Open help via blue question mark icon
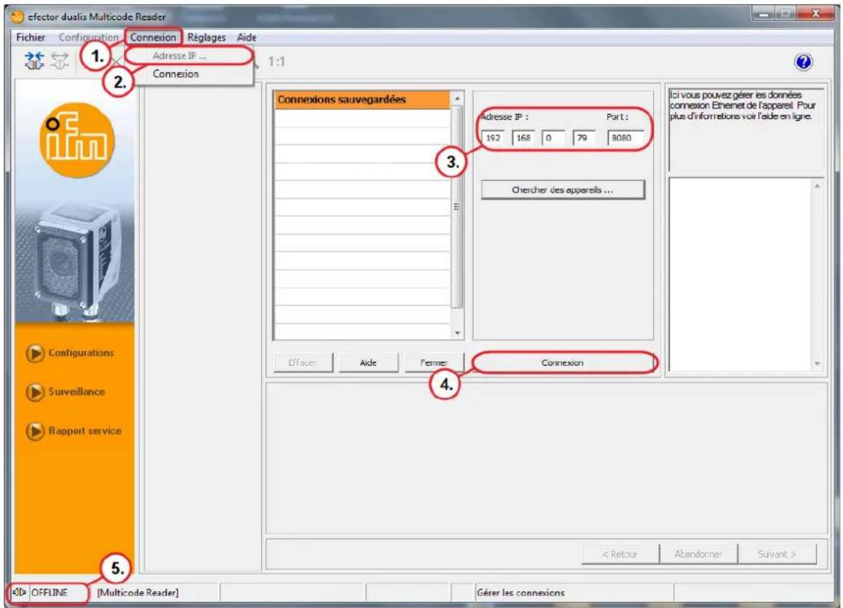This screenshot has height=608, width=843. click(x=802, y=61)
